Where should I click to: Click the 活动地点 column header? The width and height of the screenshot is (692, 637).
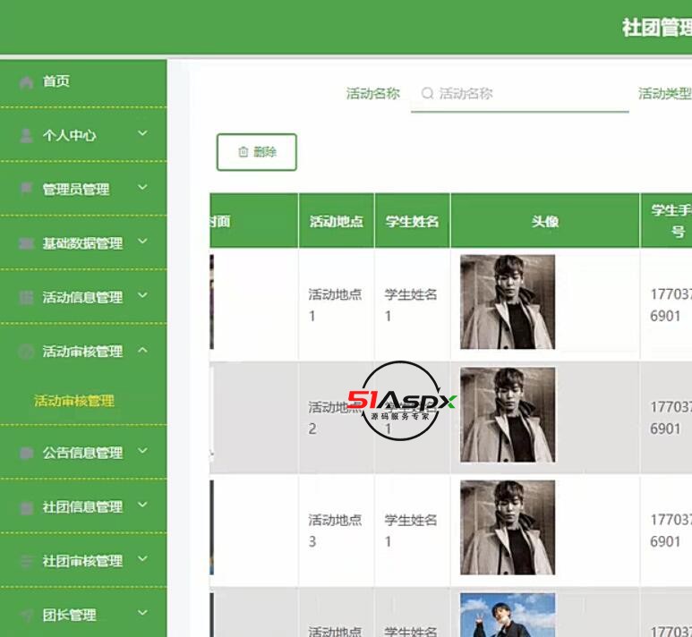click(337, 221)
